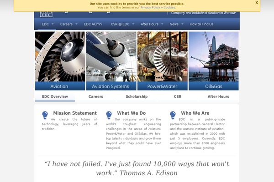Viewport: 274px width, 182px height.
Task: Open the Careers navigation menu
Action: (x=66, y=24)
